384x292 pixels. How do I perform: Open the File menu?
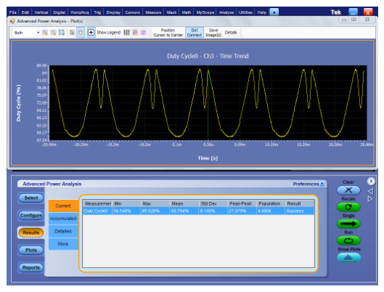point(12,12)
